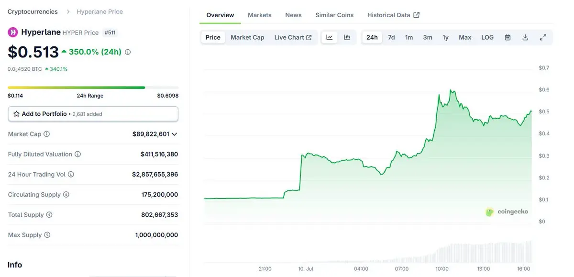Open the Live Chart view
The width and height of the screenshot is (574, 277).
pyautogui.click(x=293, y=37)
